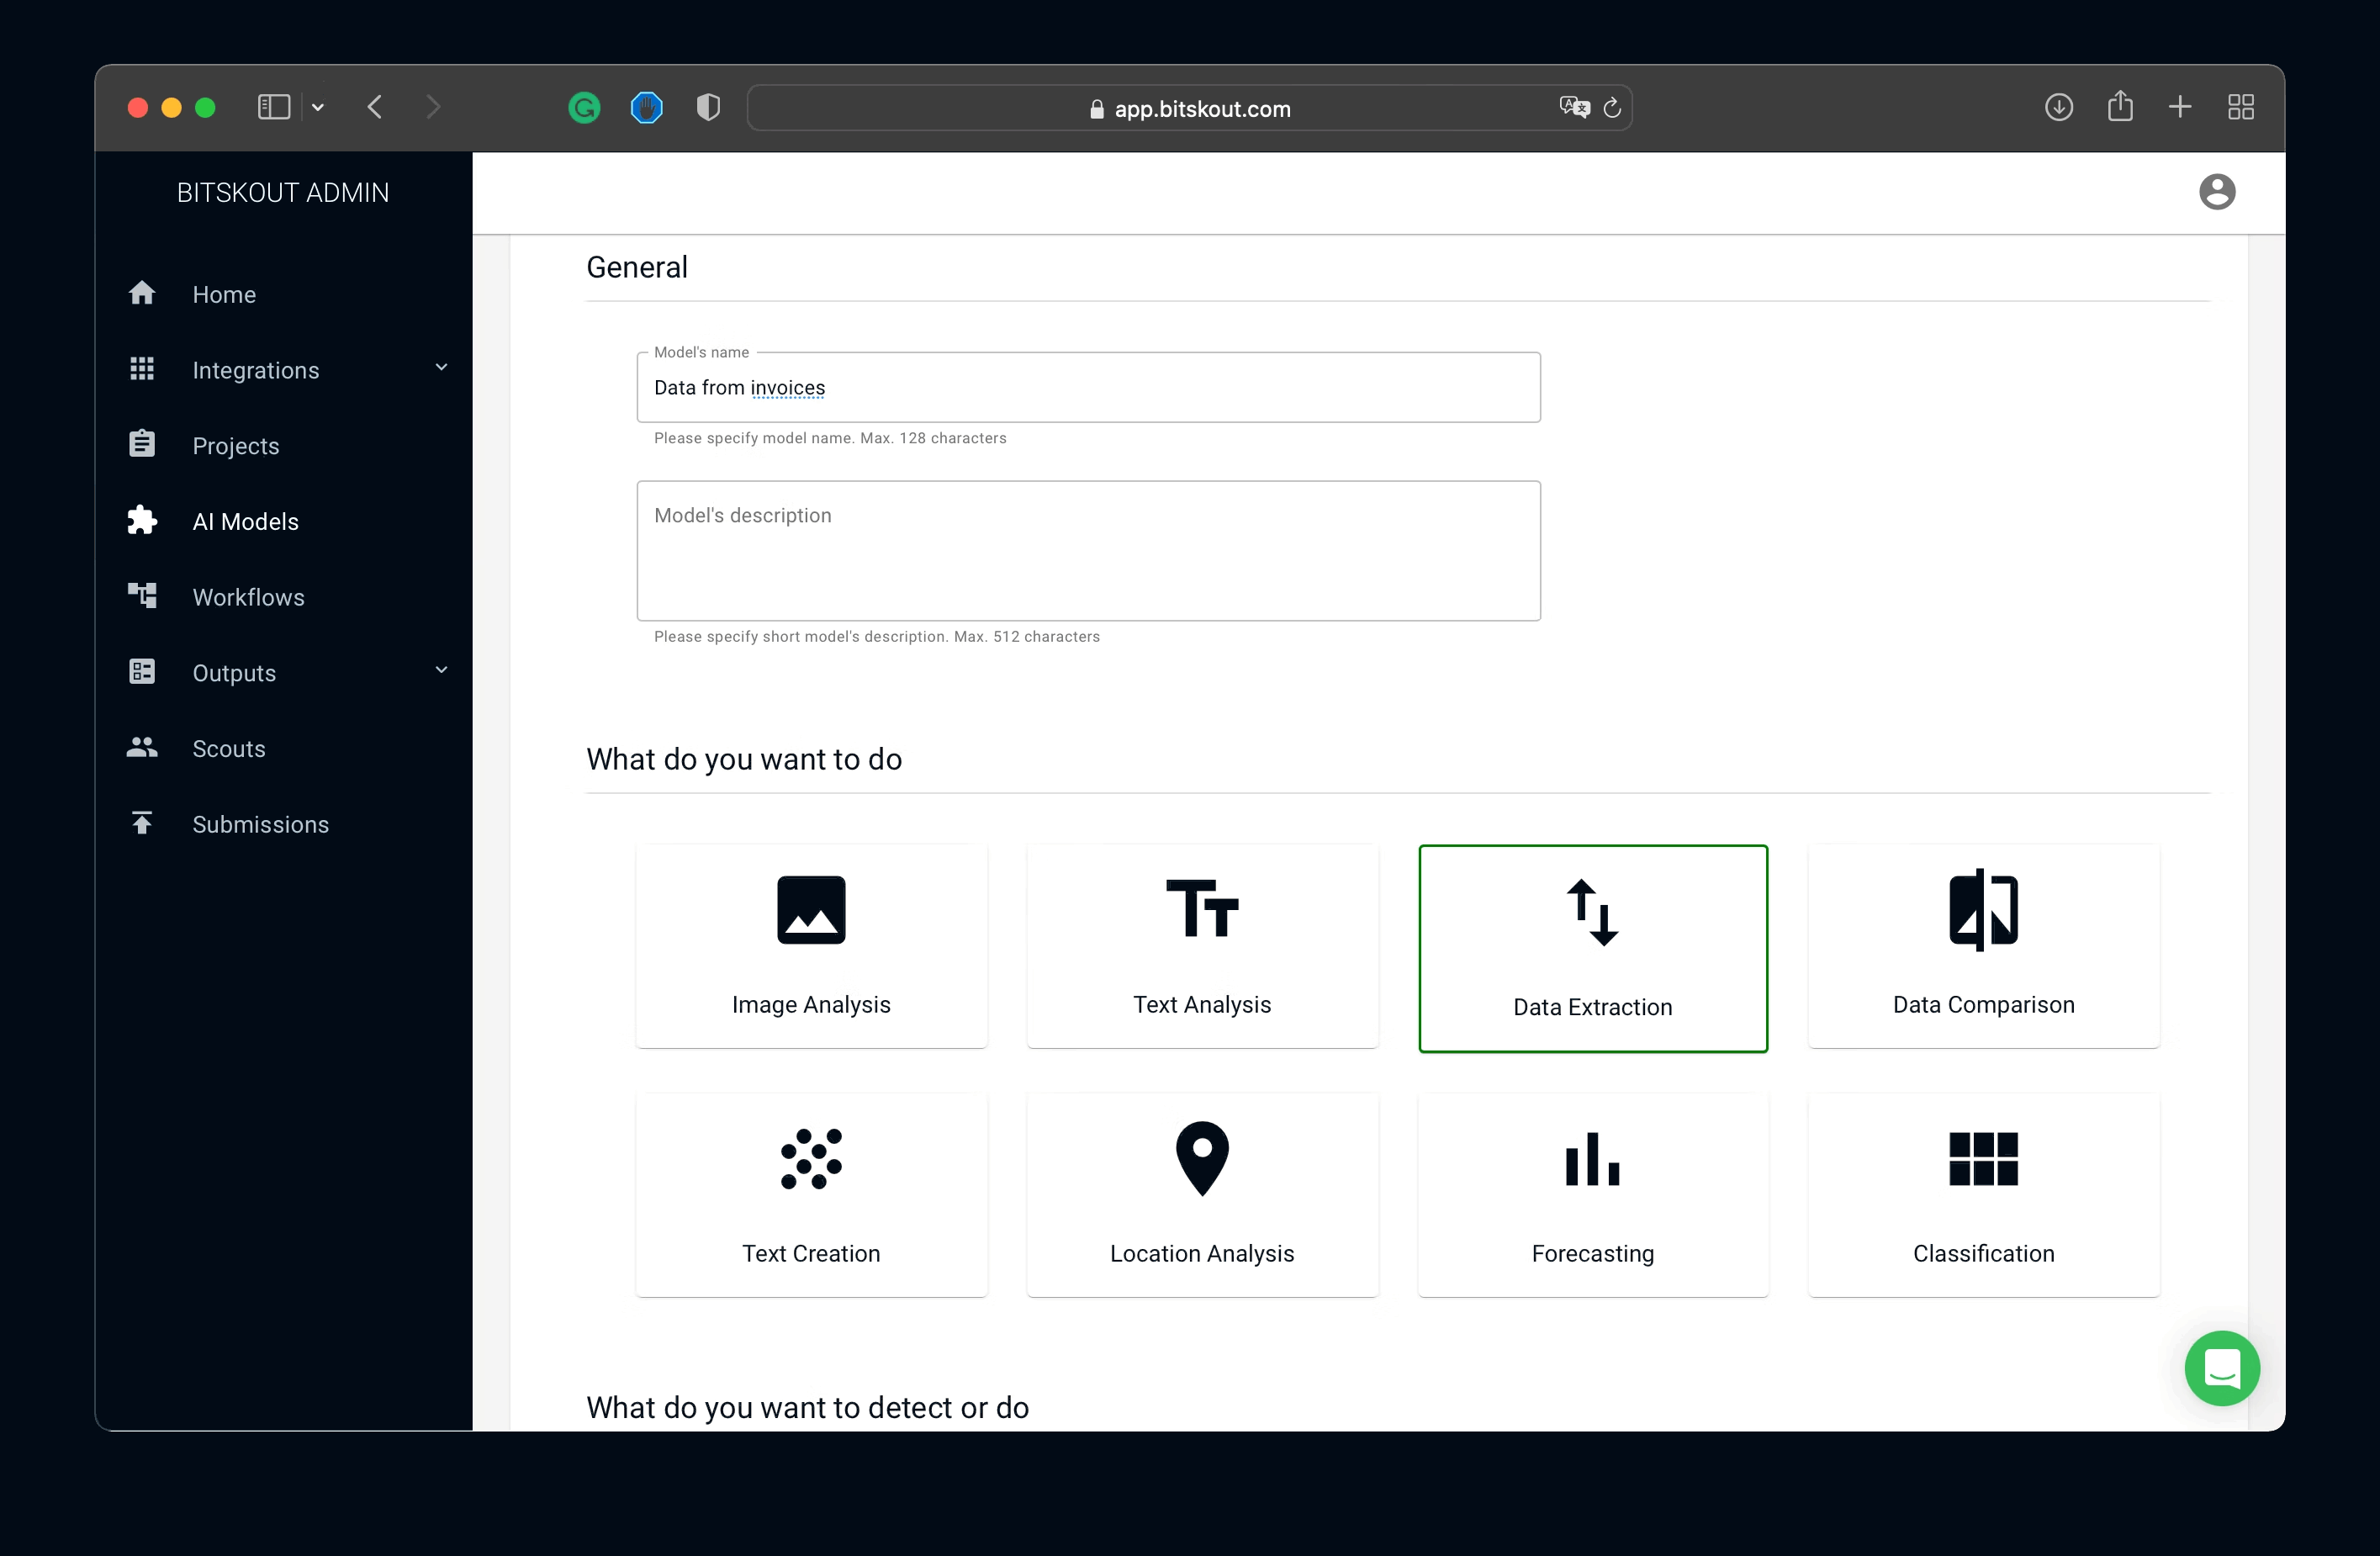Open Workflows from the sidebar
The image size is (2380, 1556).
(248, 597)
